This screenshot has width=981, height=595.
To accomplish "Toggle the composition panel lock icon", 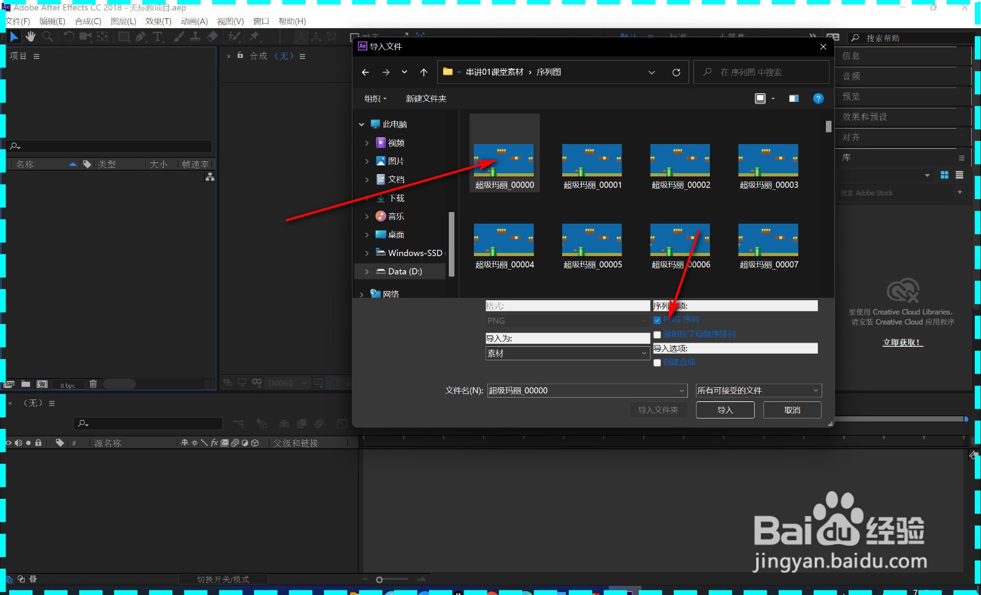I will point(240,55).
